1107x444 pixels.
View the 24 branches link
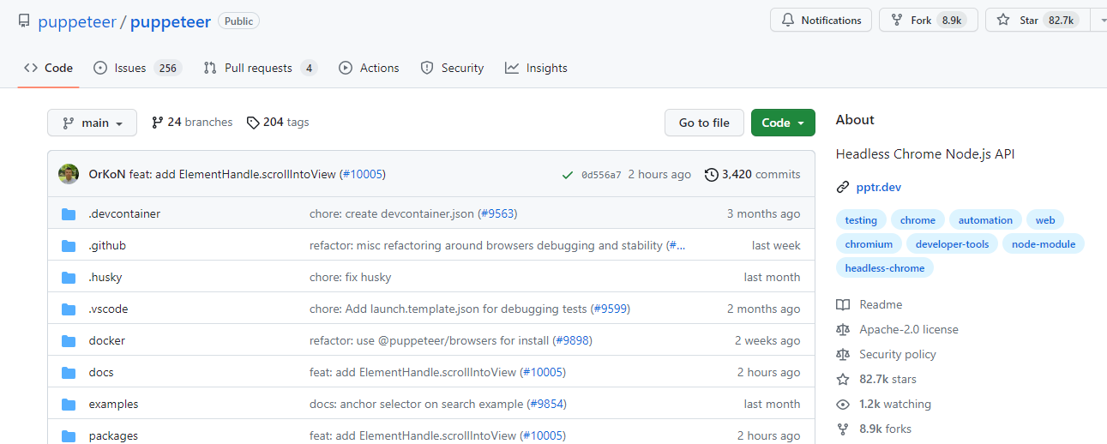click(x=192, y=123)
